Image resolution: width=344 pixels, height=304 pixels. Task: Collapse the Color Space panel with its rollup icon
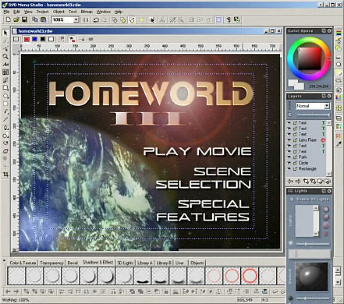[324, 31]
